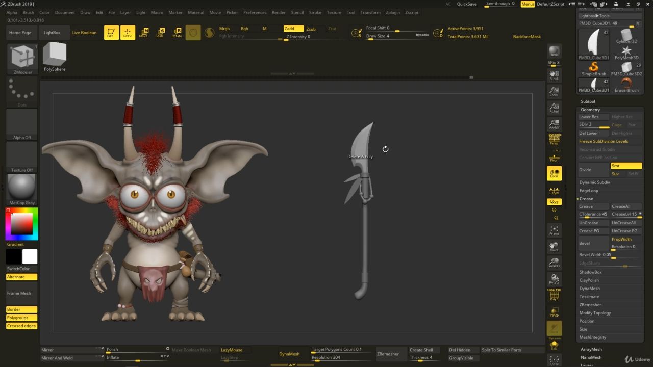Expand the ShadowBox subsection
Viewport: 653px width, 367px height.
point(590,272)
